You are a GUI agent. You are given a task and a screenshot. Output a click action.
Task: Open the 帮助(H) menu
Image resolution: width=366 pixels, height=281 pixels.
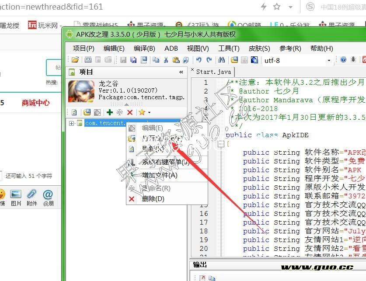pyautogui.click(x=321, y=48)
